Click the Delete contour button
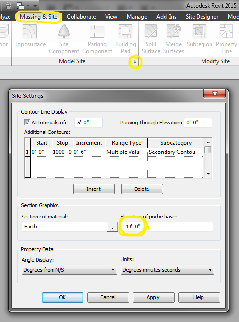239x322 pixels. (x=142, y=189)
